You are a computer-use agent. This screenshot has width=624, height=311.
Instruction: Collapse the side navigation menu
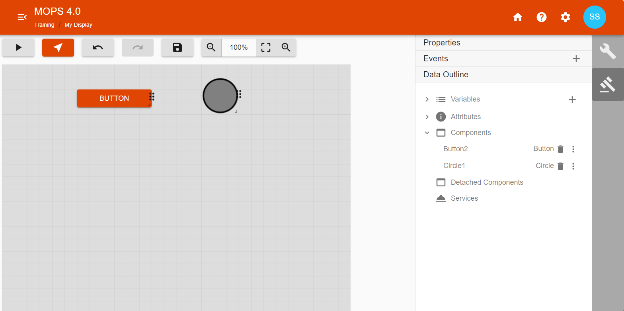[x=22, y=17]
